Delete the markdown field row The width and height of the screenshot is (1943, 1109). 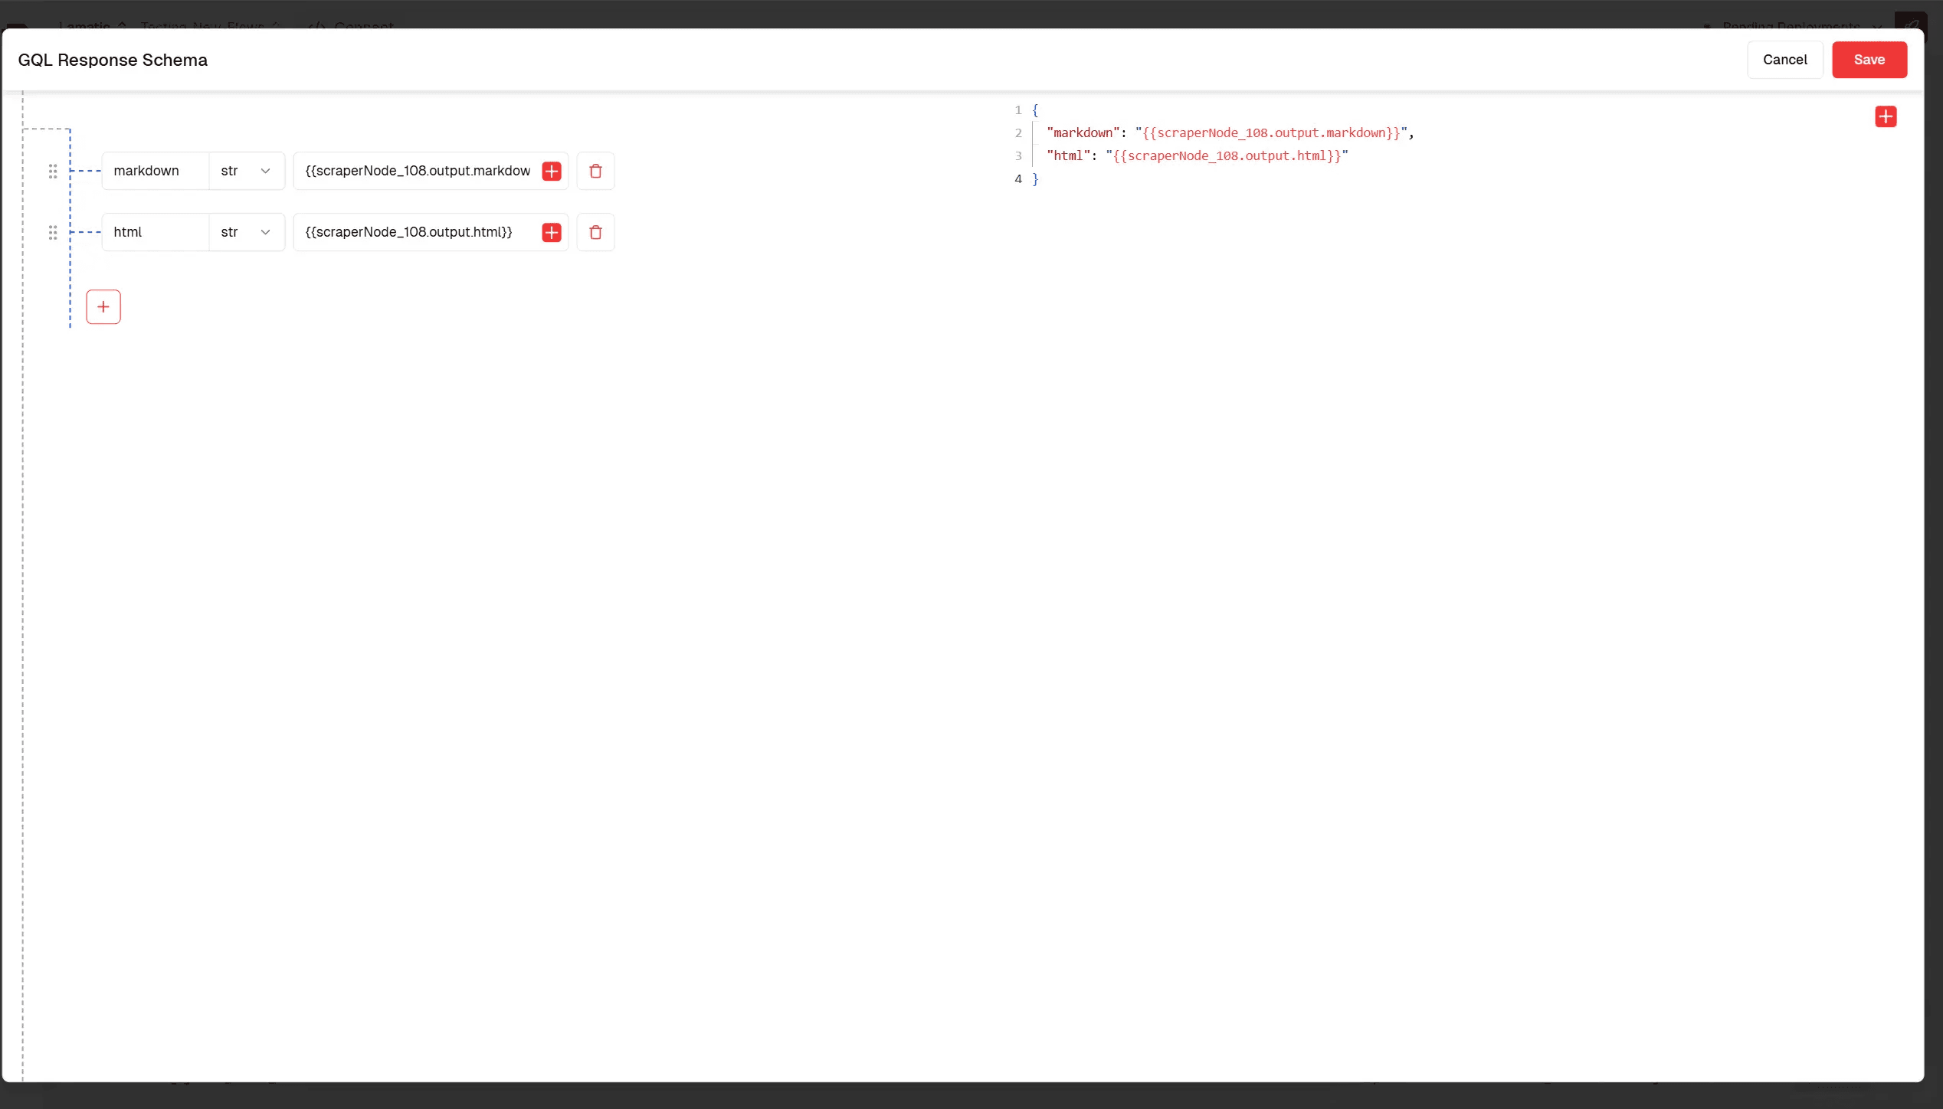pyautogui.click(x=595, y=171)
